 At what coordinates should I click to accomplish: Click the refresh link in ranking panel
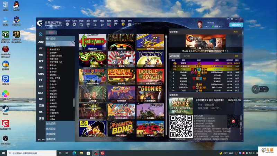[236, 56]
